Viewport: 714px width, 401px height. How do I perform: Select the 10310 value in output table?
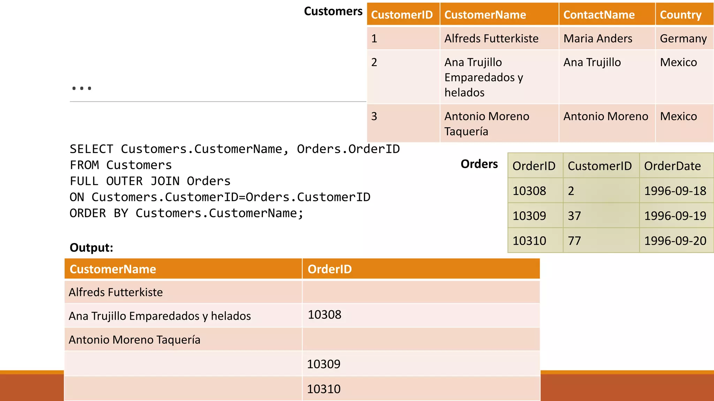(x=324, y=389)
